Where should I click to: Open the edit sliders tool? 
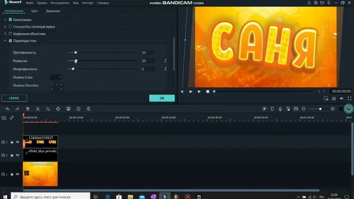point(88,109)
